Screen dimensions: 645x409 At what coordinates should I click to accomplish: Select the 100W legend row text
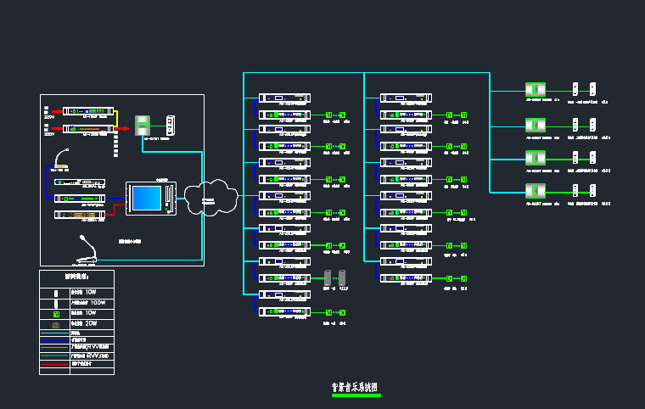coord(88,303)
